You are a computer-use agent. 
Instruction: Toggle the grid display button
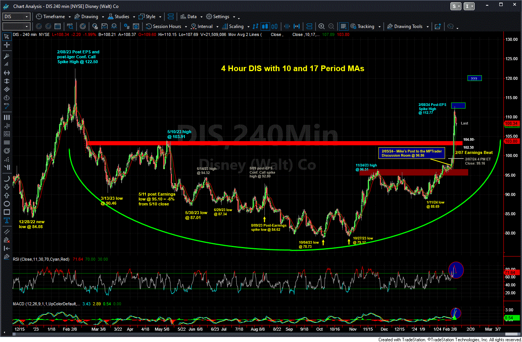[x=343, y=26]
